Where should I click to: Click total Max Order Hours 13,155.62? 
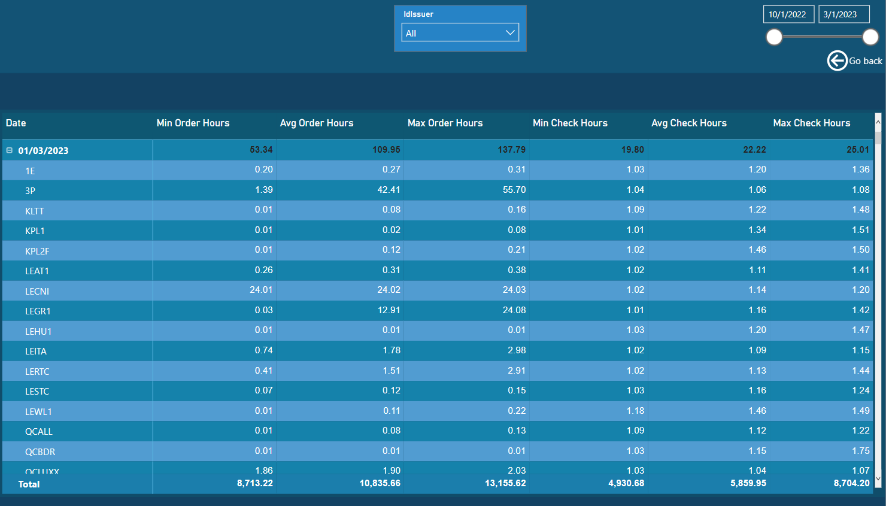pos(506,483)
